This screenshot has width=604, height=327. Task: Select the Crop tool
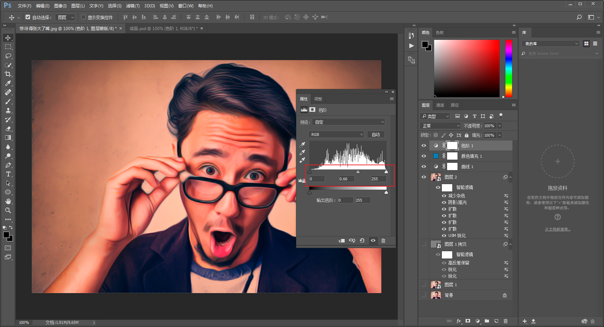click(x=8, y=74)
